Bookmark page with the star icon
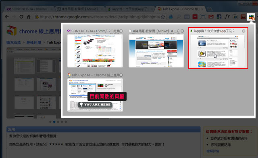Image resolution: width=258 pixels, height=158 pixels. [163, 17]
